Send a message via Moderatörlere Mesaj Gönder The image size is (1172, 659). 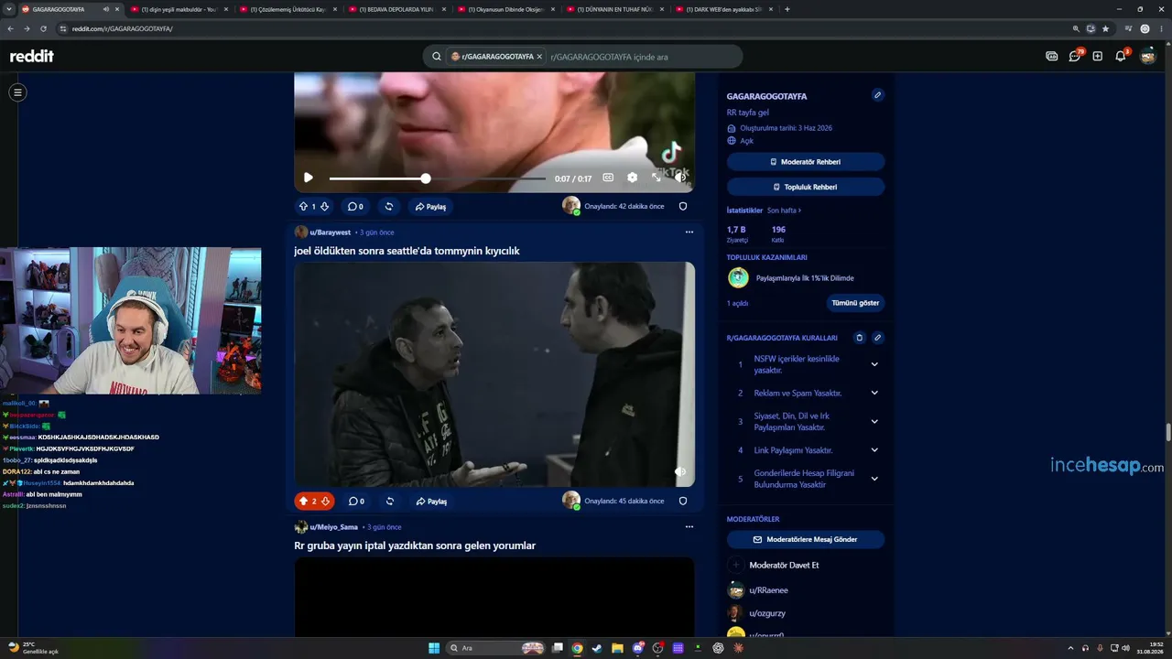806,540
